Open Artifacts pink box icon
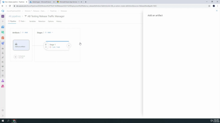This screenshot has width=220, height=123. coord(3,86)
